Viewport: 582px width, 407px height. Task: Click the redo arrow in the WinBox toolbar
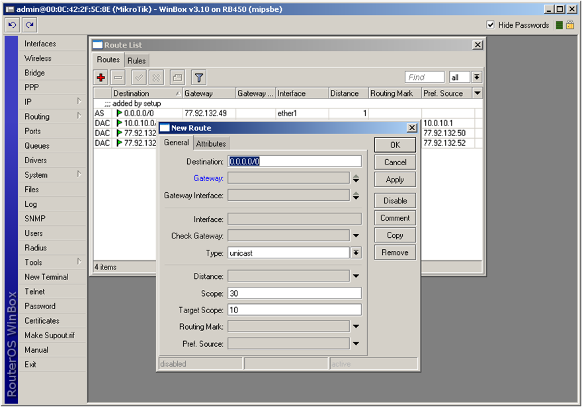point(30,25)
